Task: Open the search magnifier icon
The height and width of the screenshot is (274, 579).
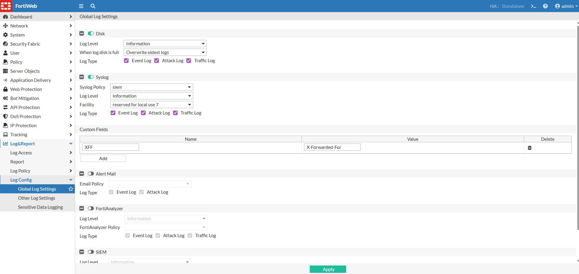Action: [93, 6]
